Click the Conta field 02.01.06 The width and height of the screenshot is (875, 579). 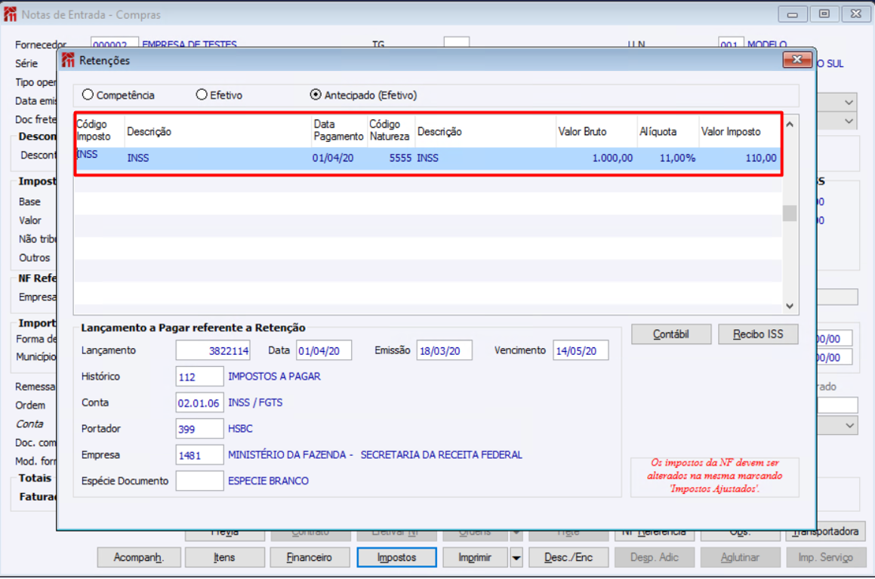(x=199, y=403)
